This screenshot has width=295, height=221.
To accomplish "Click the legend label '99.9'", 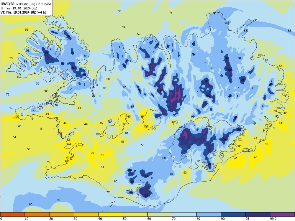I will pos(273,219).
